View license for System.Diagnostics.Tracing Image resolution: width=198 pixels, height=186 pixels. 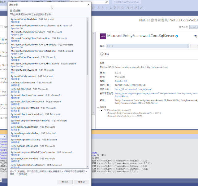pyautogui.click(x=15, y=142)
